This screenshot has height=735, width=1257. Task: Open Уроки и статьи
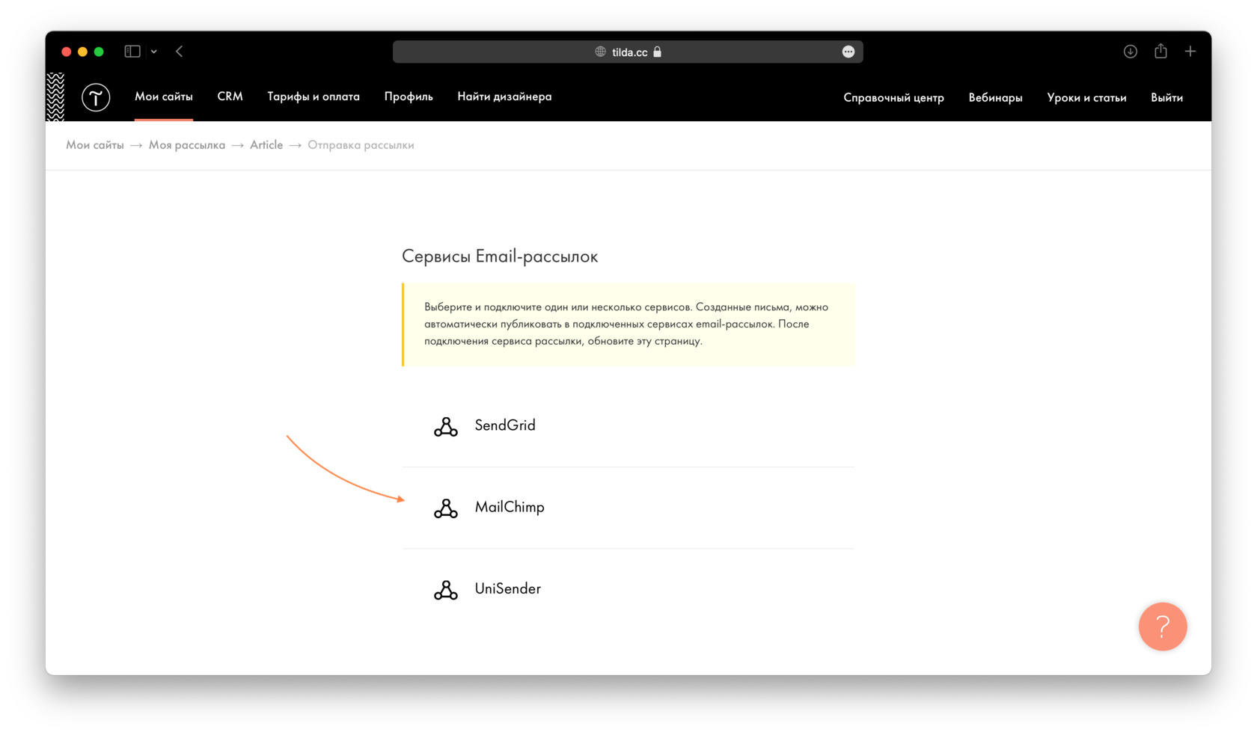(1086, 97)
